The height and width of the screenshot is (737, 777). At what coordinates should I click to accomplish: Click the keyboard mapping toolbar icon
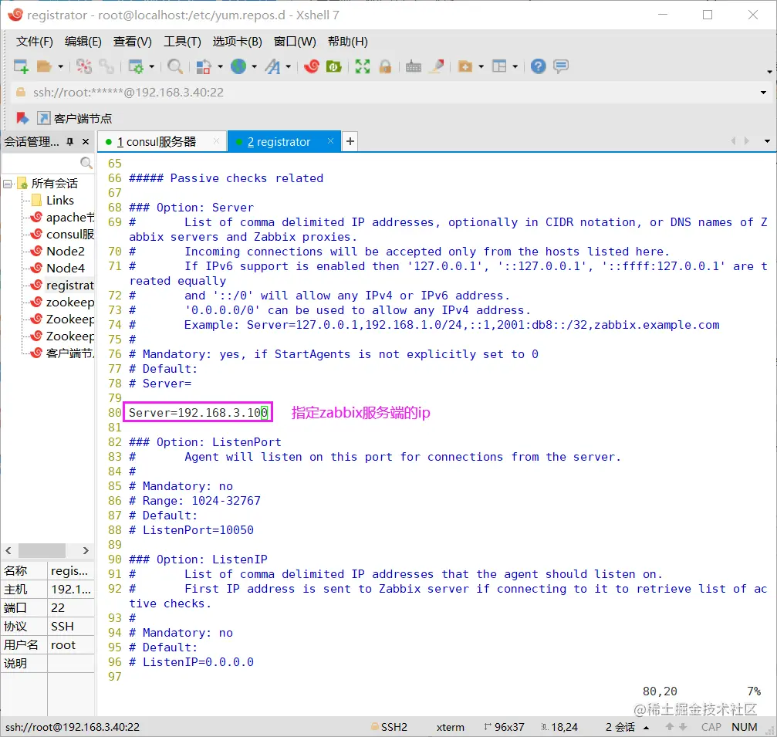[x=414, y=66]
